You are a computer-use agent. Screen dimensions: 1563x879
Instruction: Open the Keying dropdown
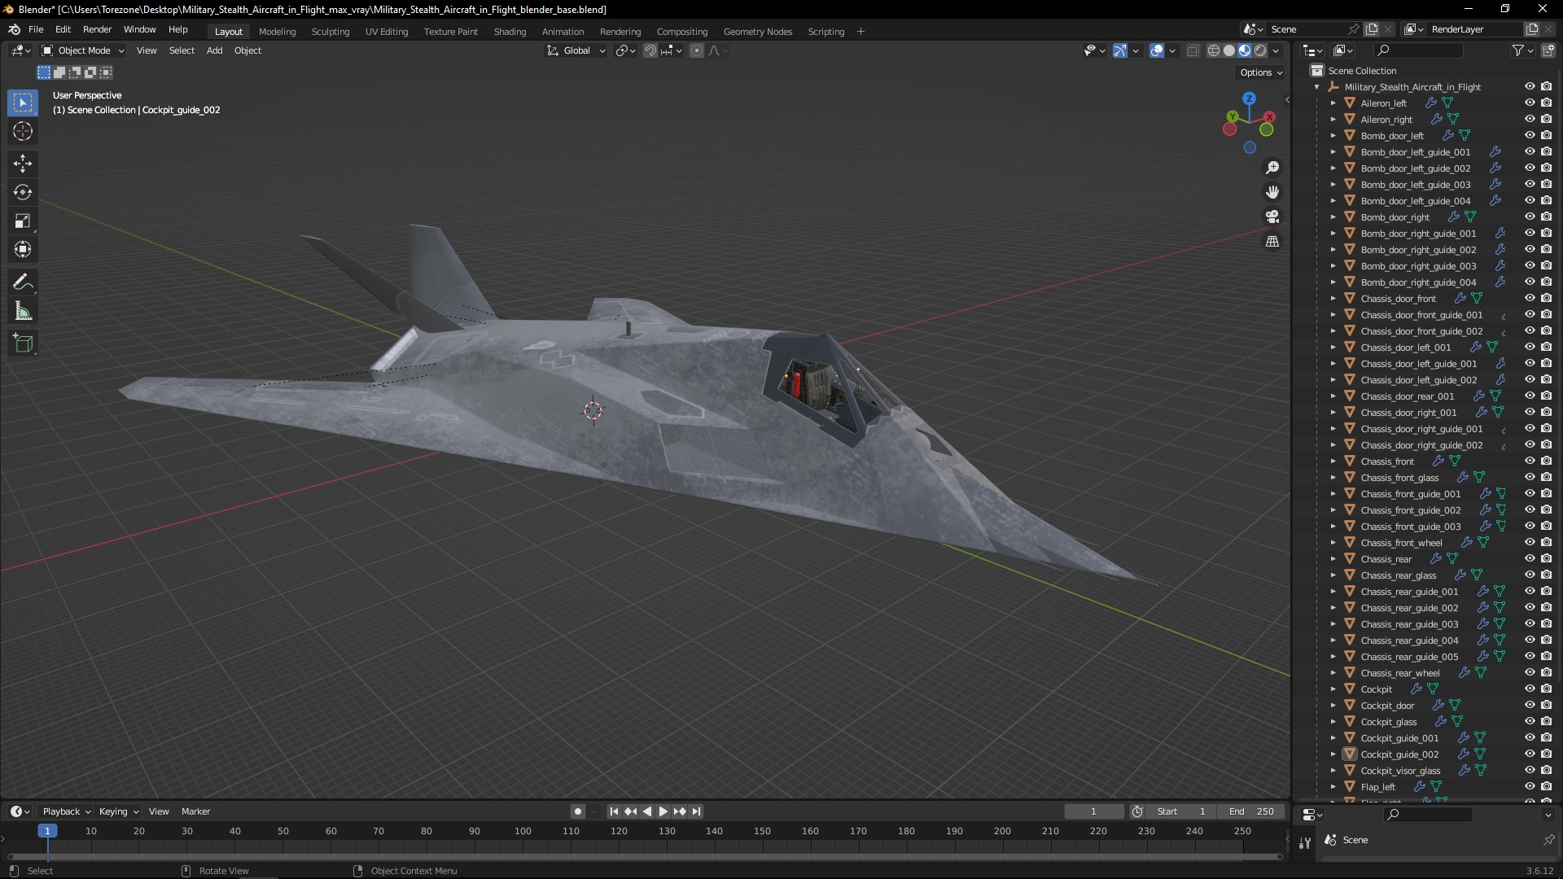tap(119, 811)
